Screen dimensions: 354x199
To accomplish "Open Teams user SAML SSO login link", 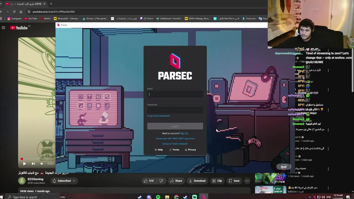I will coord(175,138).
